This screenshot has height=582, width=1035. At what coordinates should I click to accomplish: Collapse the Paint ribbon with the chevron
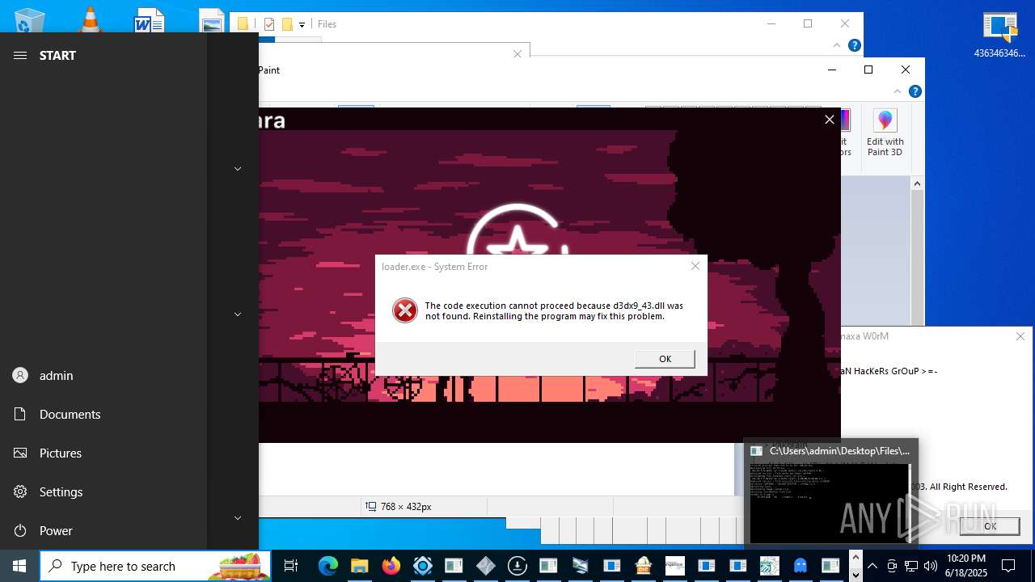(x=898, y=91)
